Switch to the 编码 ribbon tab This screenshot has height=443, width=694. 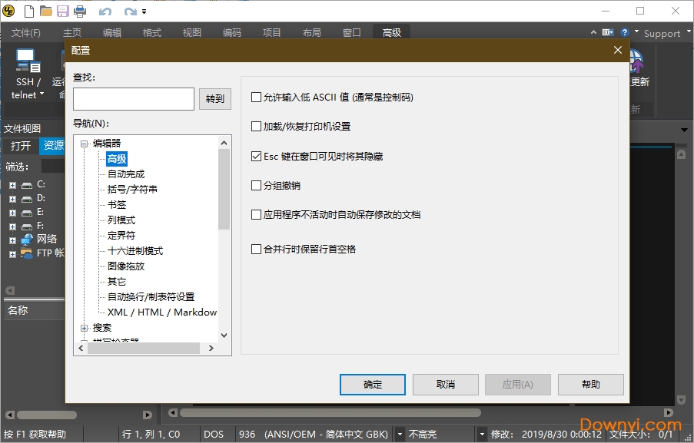[231, 33]
